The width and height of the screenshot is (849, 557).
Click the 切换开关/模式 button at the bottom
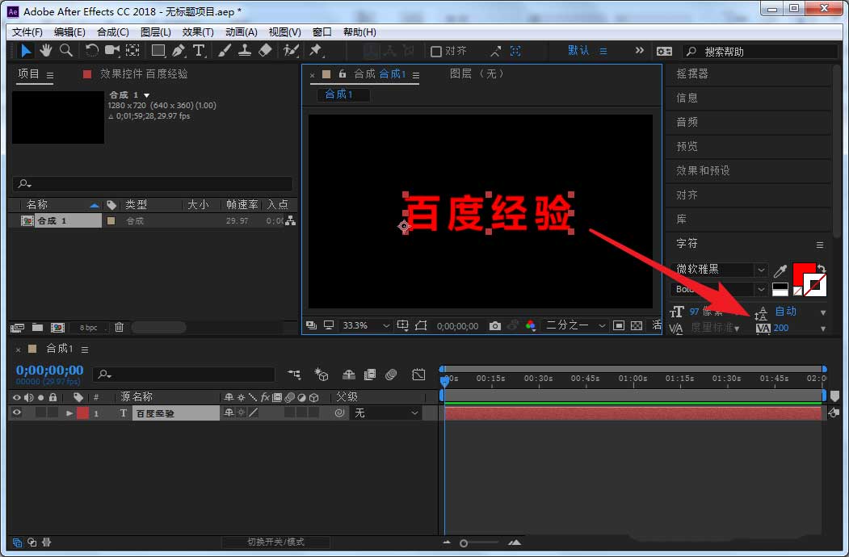276,542
